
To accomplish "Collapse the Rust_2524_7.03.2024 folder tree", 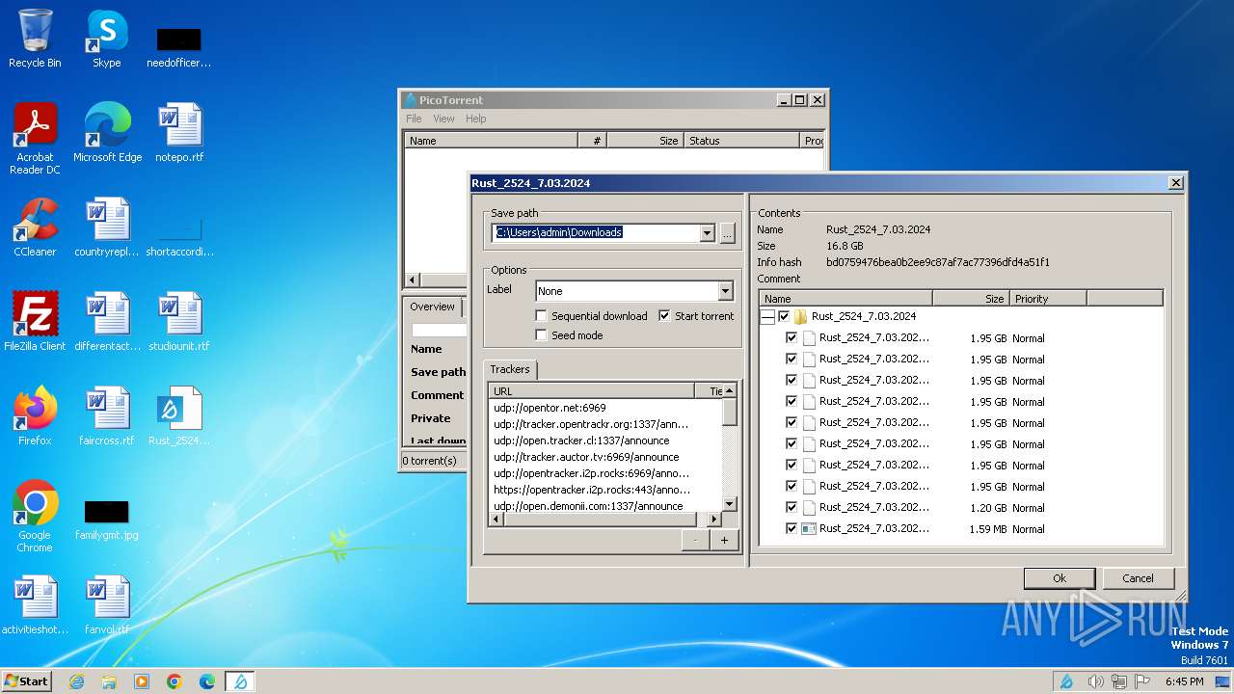I will tap(767, 316).
